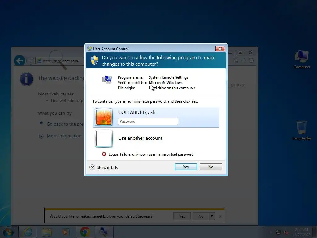
Task: Open the Favorites star in Internet Explorer
Action: click(x=243, y=60)
